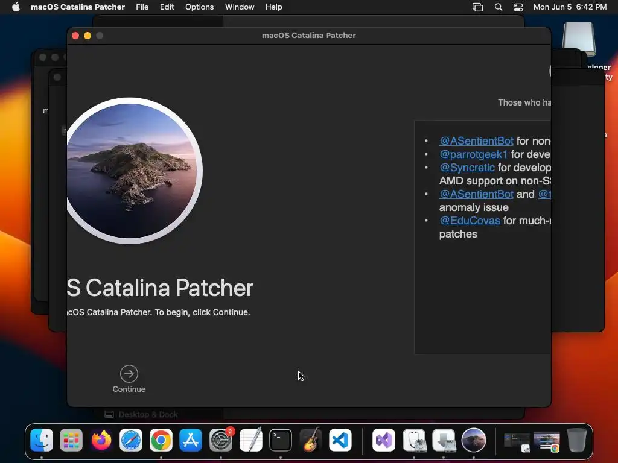Launch GarageBand from the Dock
The image size is (618, 463).
pyautogui.click(x=311, y=440)
